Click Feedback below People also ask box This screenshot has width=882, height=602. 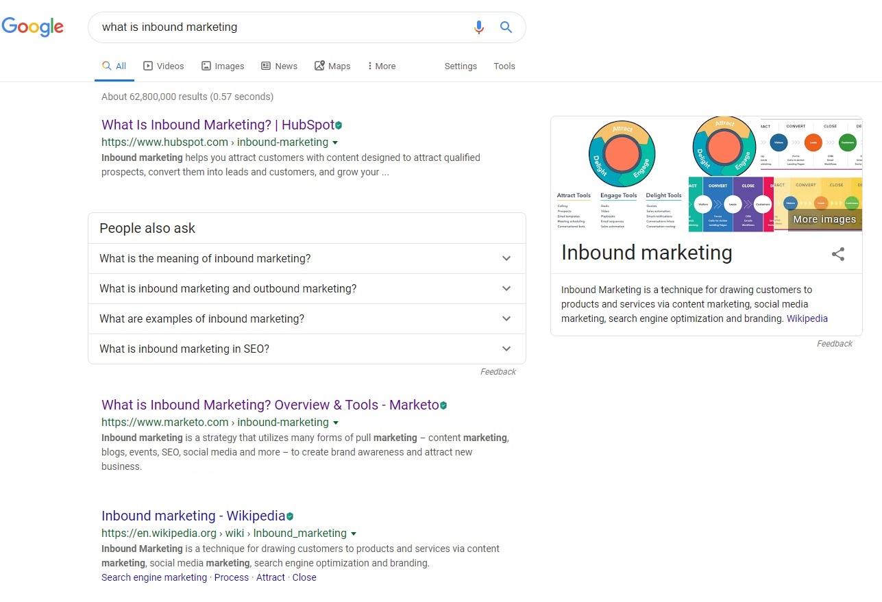click(498, 372)
